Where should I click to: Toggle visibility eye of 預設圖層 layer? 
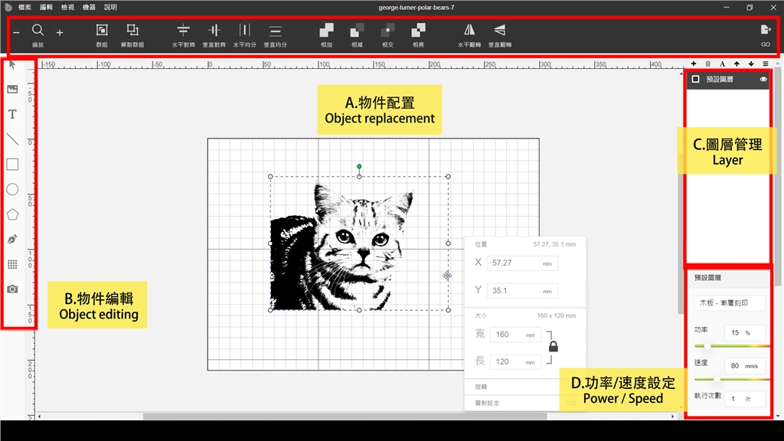click(x=763, y=79)
